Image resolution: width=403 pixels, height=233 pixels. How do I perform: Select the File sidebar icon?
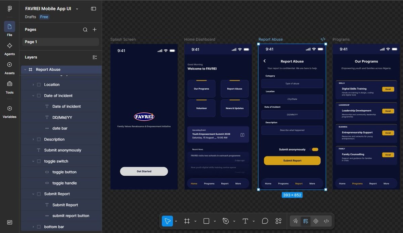[9, 26]
